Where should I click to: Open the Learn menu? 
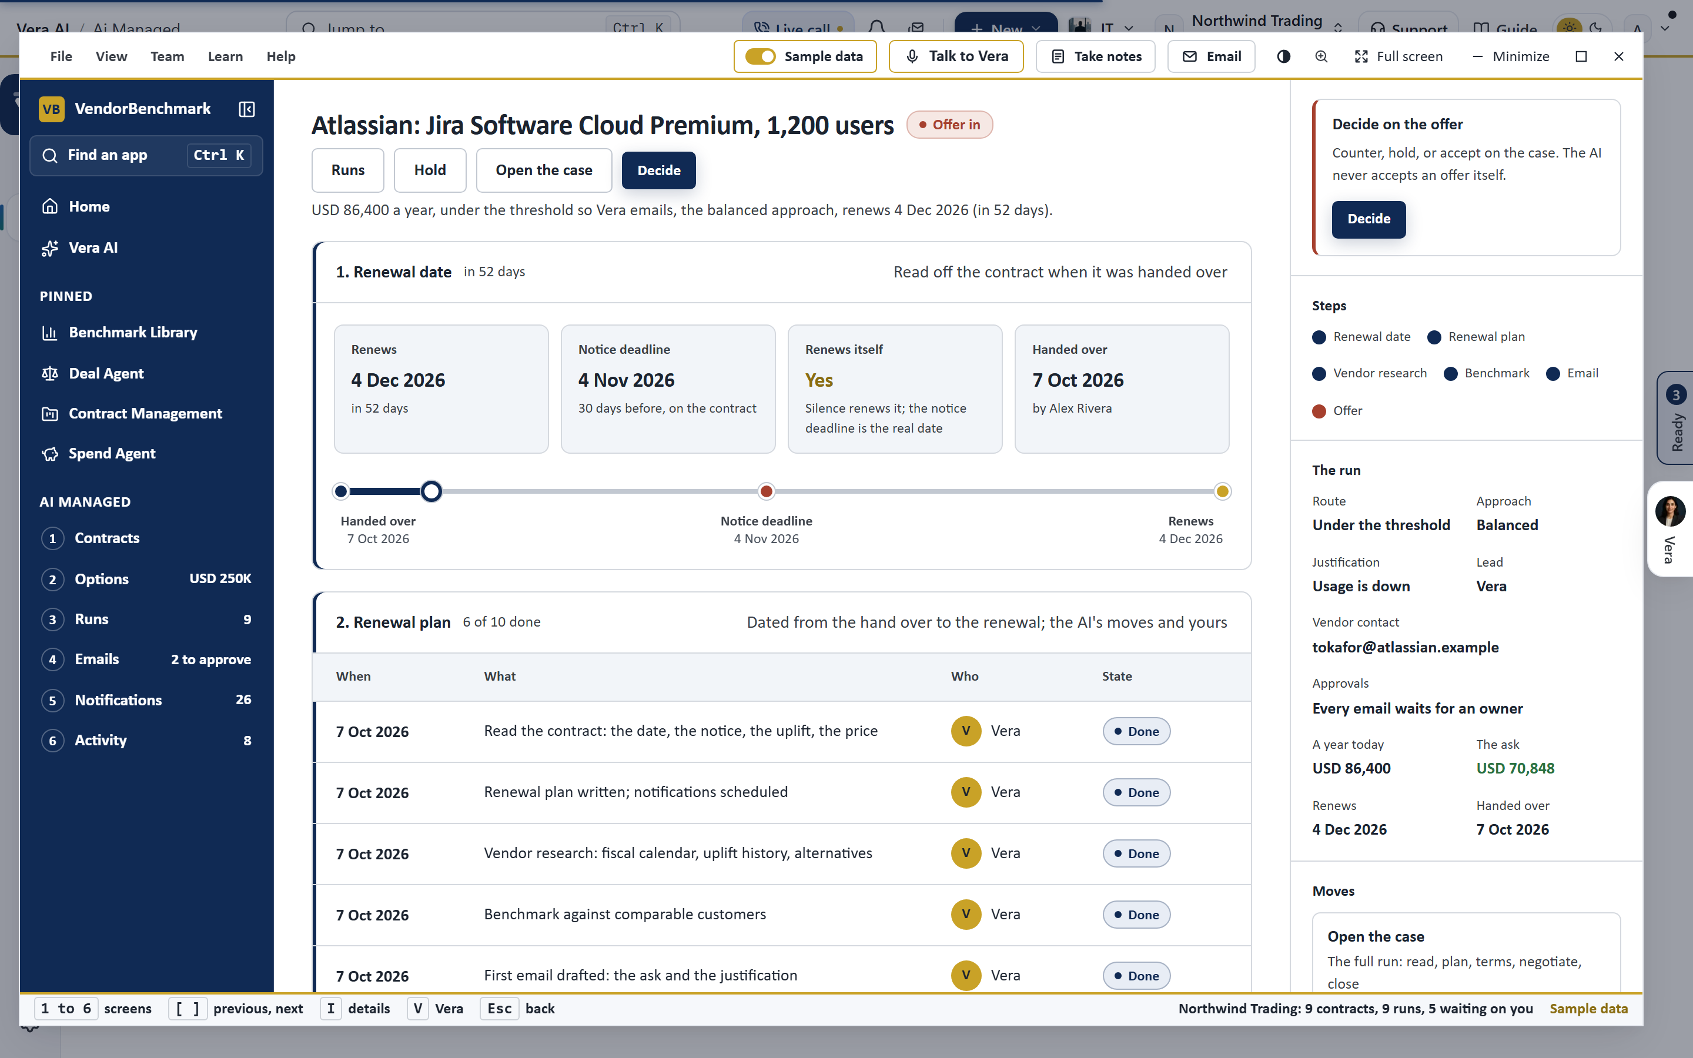(x=225, y=56)
